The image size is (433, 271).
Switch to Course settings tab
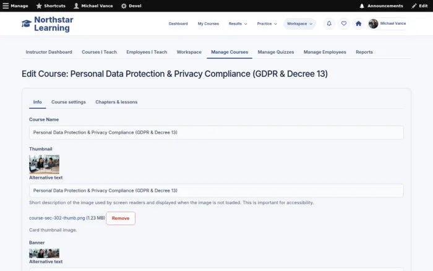click(69, 102)
